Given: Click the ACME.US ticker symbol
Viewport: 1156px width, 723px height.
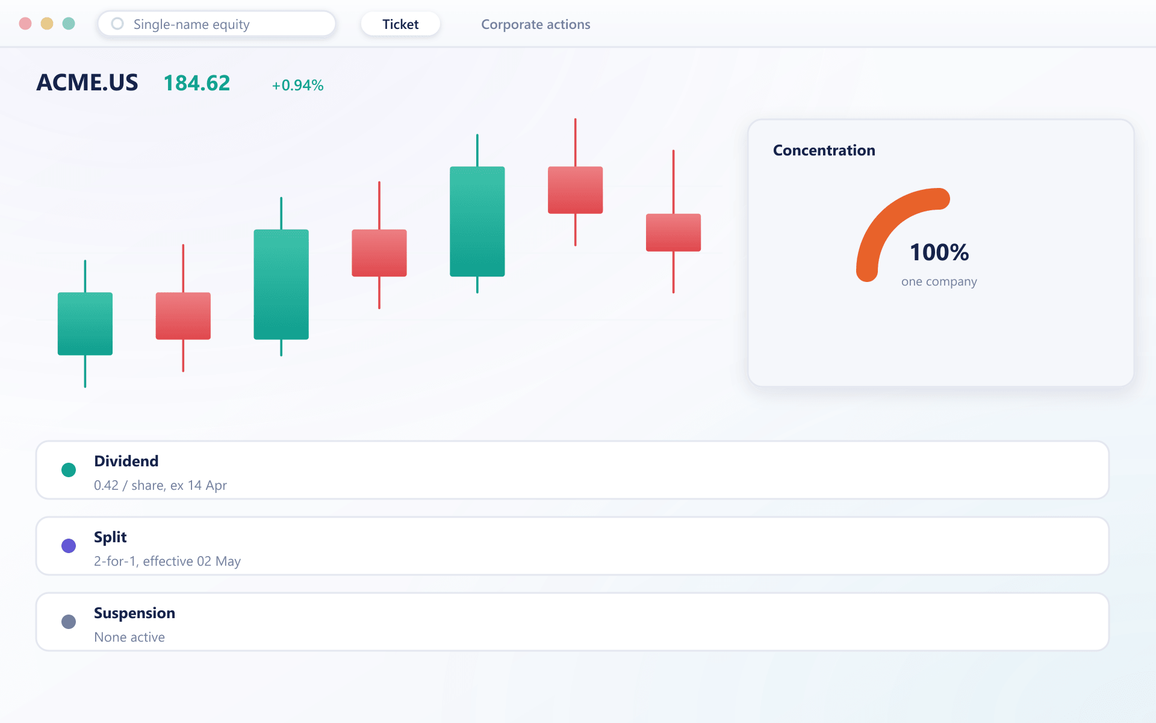Looking at the screenshot, I should click(x=87, y=83).
